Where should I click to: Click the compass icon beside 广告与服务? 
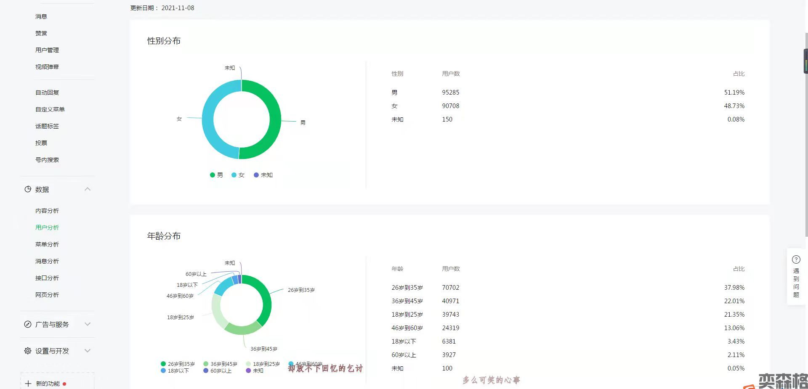[28, 324]
